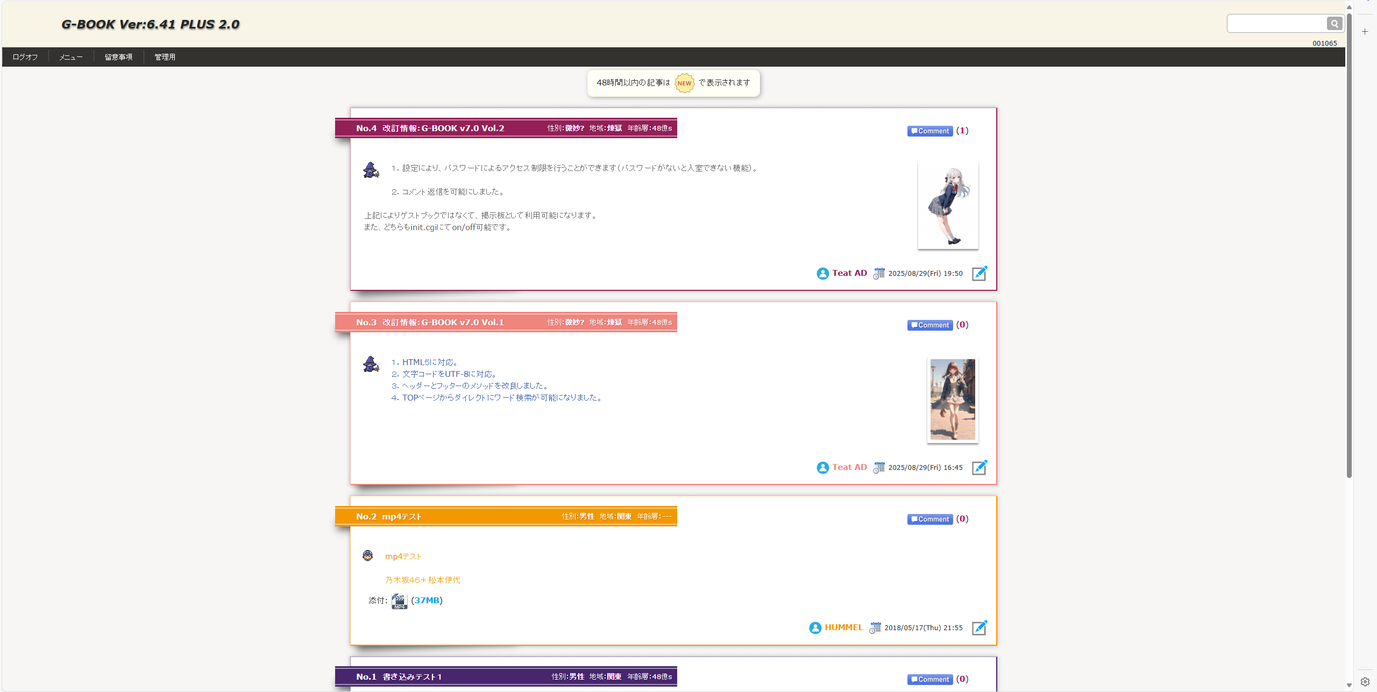The width and height of the screenshot is (1377, 692).
Task: Open browser sidebar settings gear
Action: [1365, 681]
